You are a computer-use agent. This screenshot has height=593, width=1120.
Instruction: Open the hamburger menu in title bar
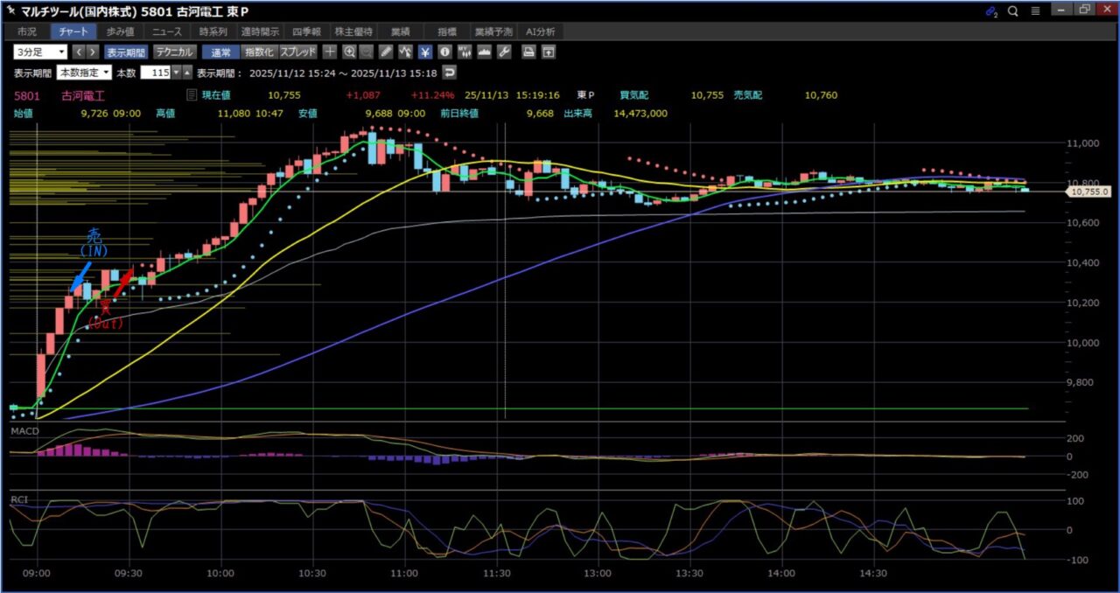click(1035, 10)
